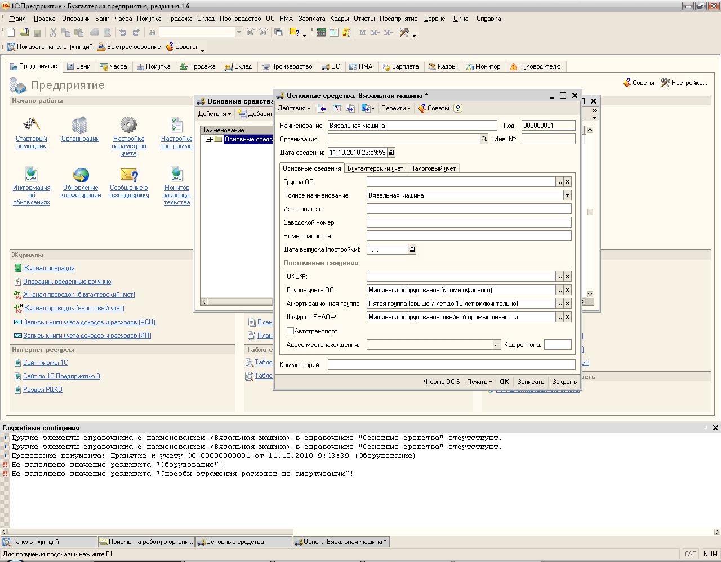
Task: Open Стартовый помощник icon
Action: click(x=31, y=124)
